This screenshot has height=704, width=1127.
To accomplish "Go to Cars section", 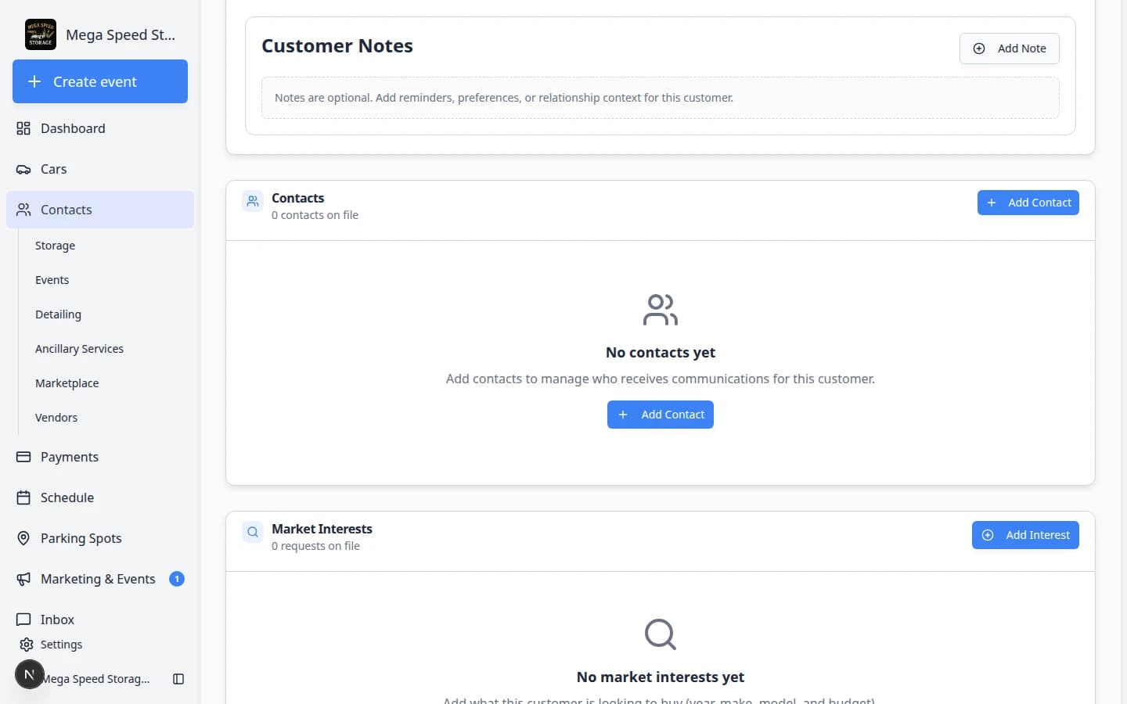I will pyautogui.click(x=100, y=169).
